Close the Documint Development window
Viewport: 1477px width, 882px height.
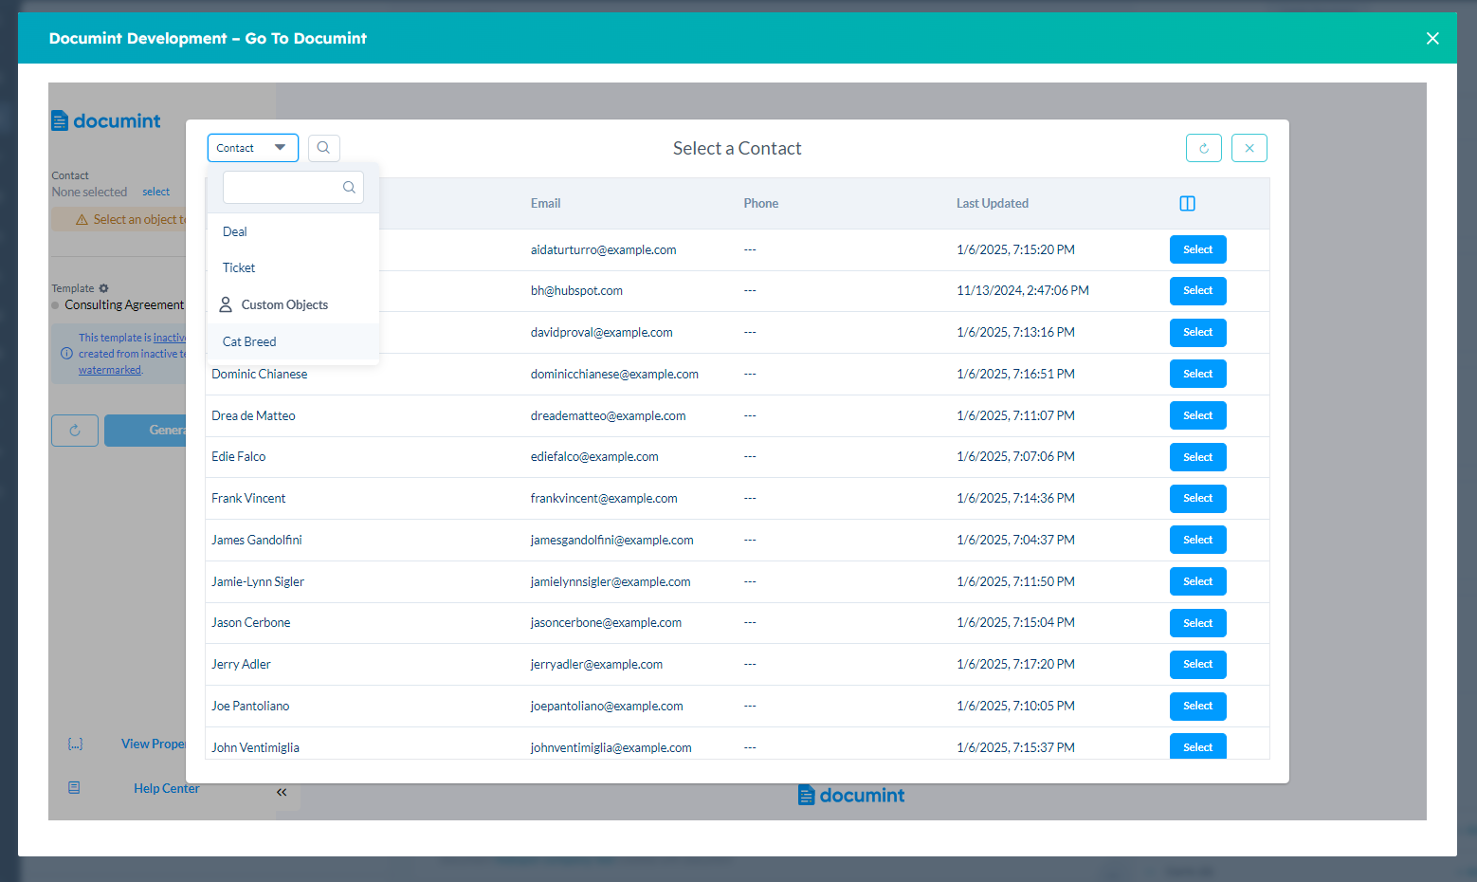point(1431,38)
